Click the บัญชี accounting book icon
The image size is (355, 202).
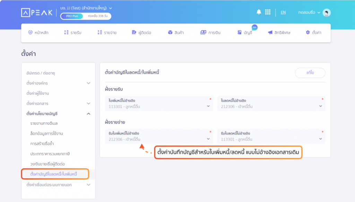239,32
